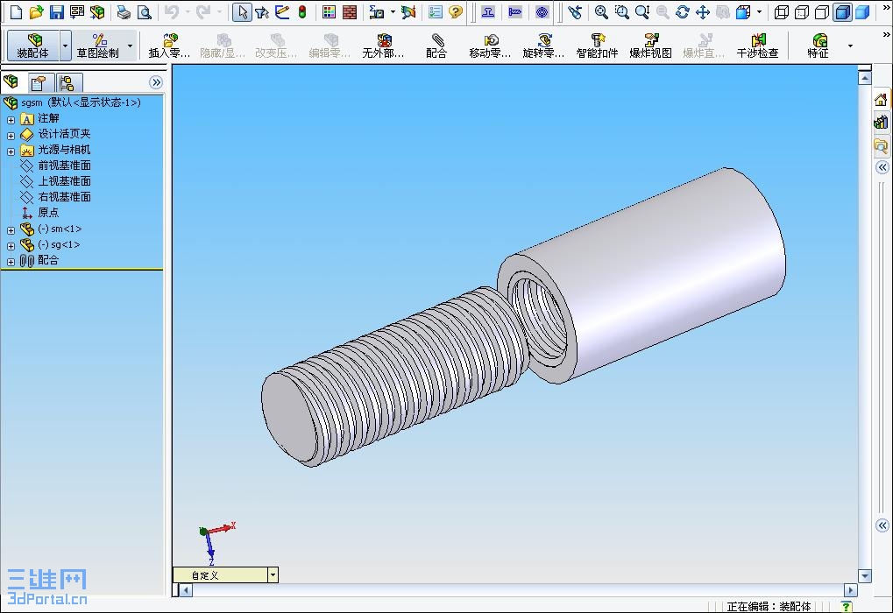Click the Make Drawing from Assembly icon
Screen dimensions: 893x613
[x=77, y=12]
